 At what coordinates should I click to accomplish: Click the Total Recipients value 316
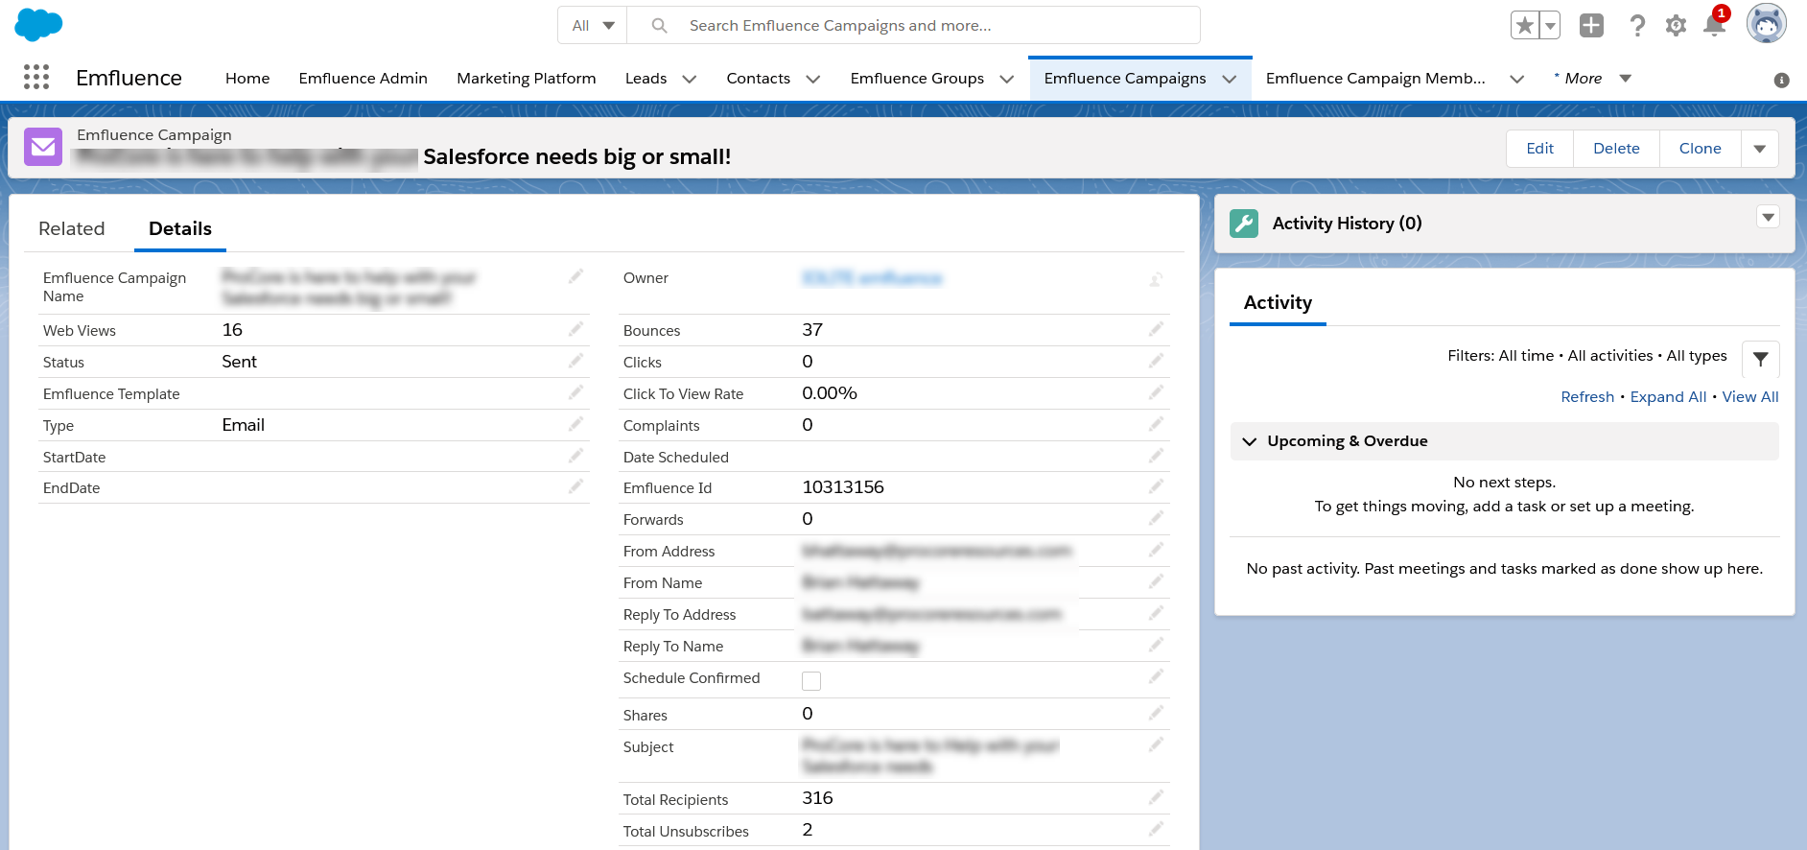coord(817,798)
